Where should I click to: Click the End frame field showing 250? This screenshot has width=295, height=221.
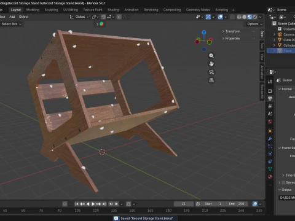click(237, 204)
